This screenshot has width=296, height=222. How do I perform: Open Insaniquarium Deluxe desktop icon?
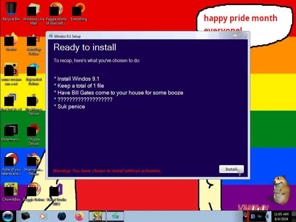(x=34, y=164)
